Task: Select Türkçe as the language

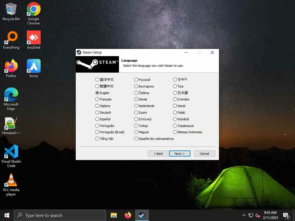Action: (x=141, y=125)
